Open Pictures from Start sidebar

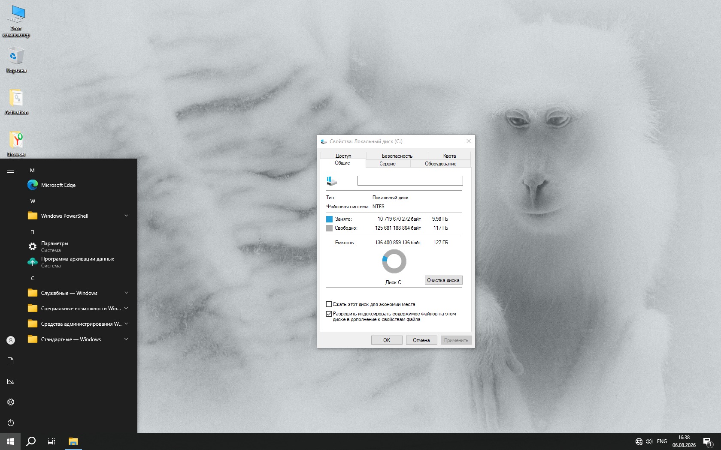click(x=11, y=381)
